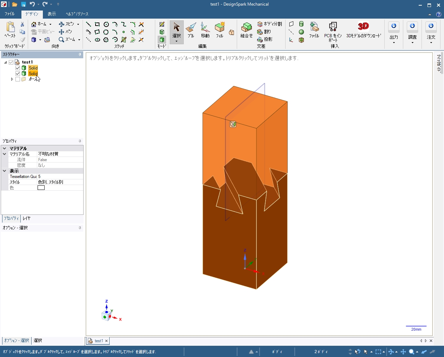Open the レイヤ panel tab

tap(27, 218)
